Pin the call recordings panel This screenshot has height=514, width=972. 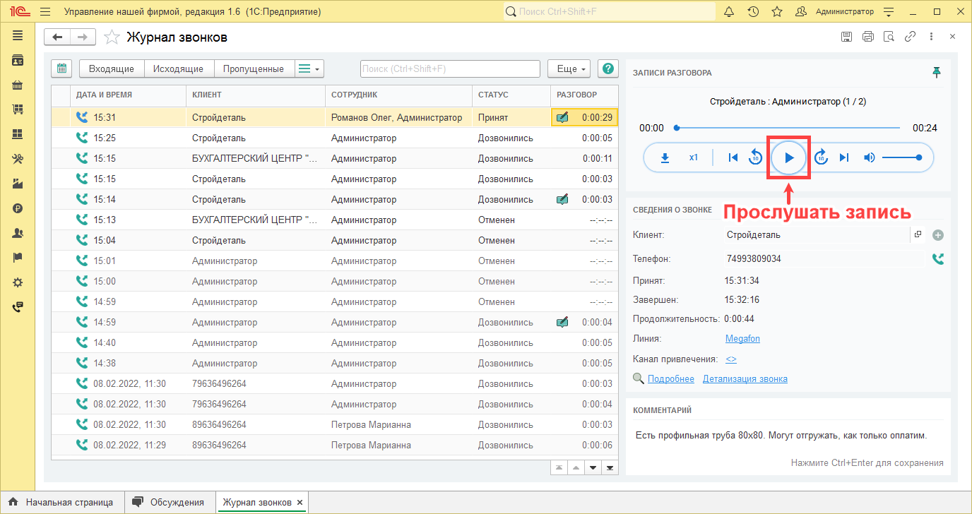pyautogui.click(x=937, y=73)
